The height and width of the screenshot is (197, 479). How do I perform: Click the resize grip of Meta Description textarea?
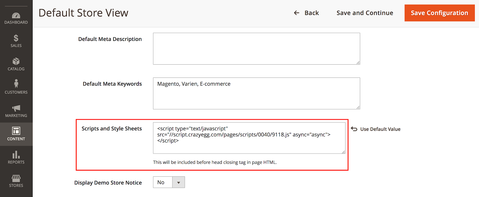358,63
